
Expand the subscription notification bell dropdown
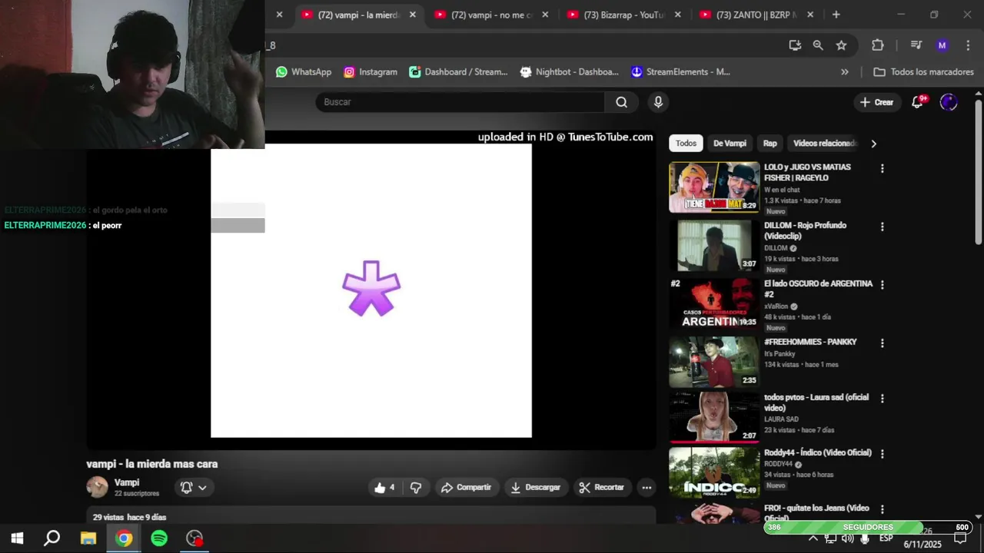click(x=194, y=488)
